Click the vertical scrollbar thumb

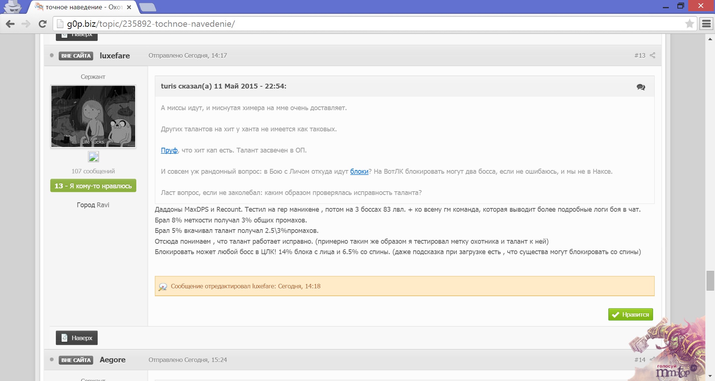coord(710,281)
